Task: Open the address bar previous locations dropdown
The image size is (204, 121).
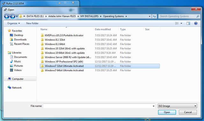Action: click(149, 16)
